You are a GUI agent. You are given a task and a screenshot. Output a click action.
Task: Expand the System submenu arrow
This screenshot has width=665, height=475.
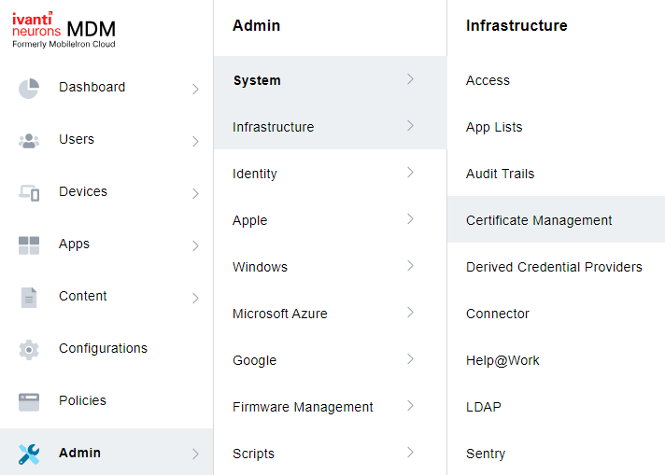click(410, 79)
